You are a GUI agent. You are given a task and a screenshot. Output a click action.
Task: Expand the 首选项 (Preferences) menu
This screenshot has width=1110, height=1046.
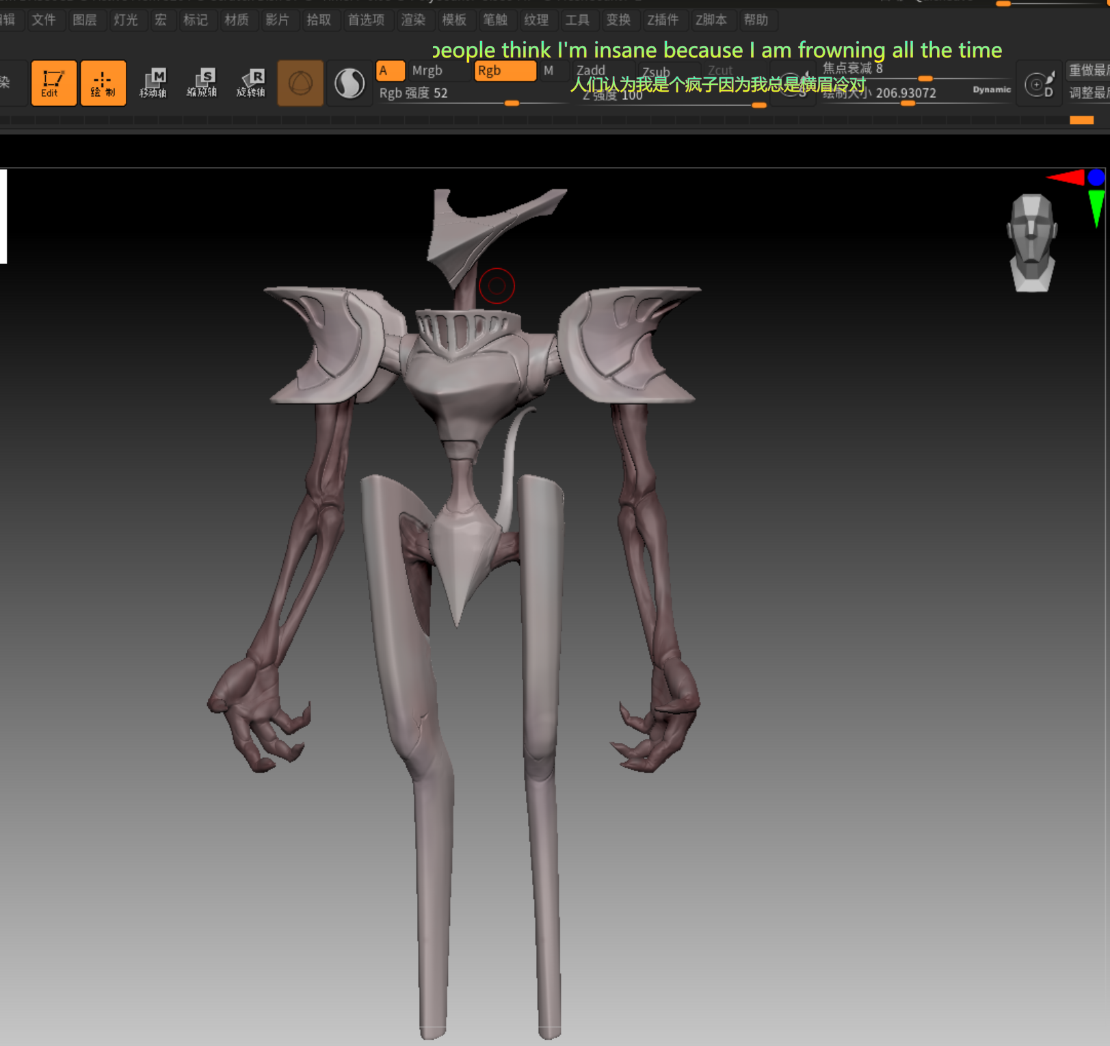366,20
